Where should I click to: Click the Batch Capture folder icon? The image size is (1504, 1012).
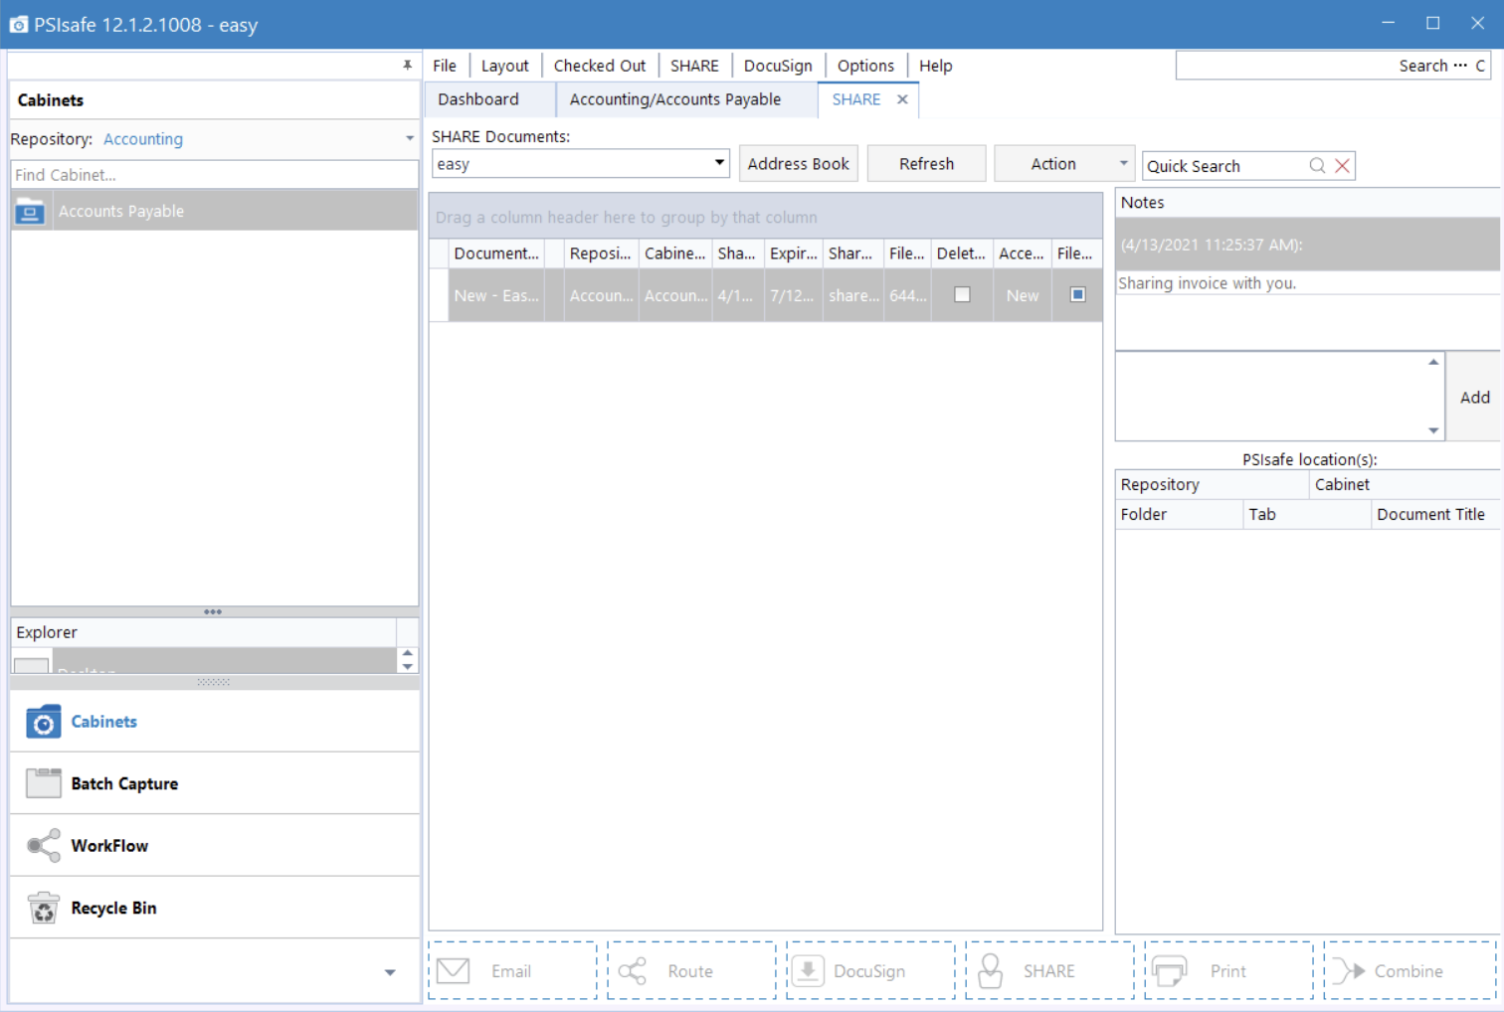(x=43, y=783)
